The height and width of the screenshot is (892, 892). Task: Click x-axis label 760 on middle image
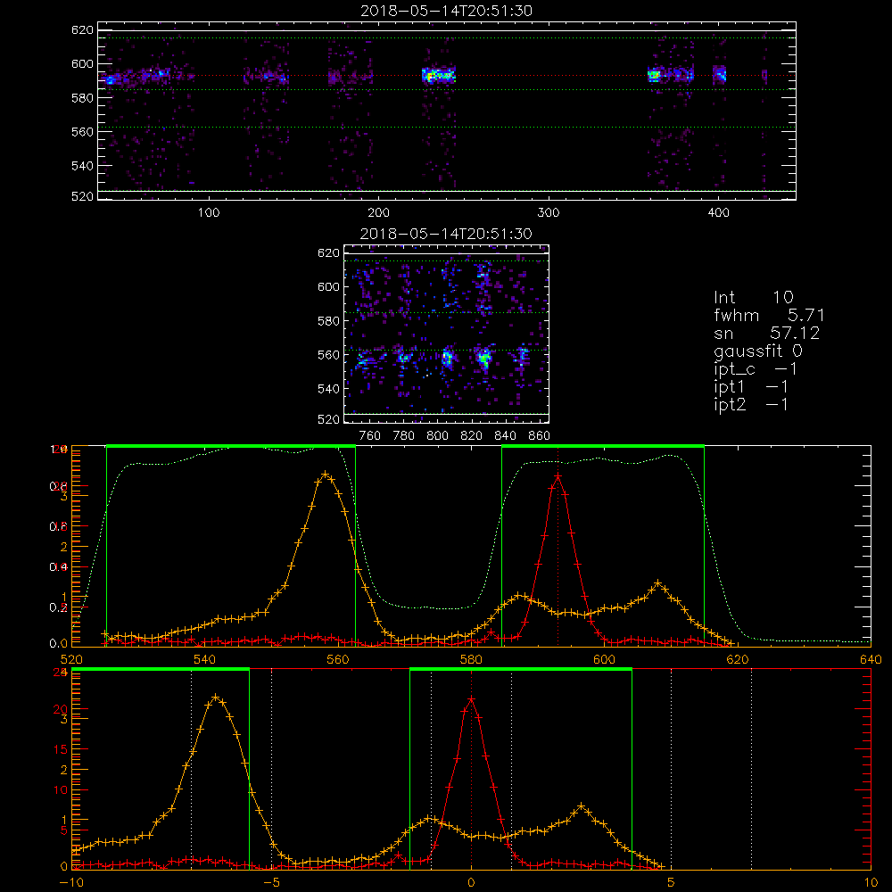(x=370, y=436)
